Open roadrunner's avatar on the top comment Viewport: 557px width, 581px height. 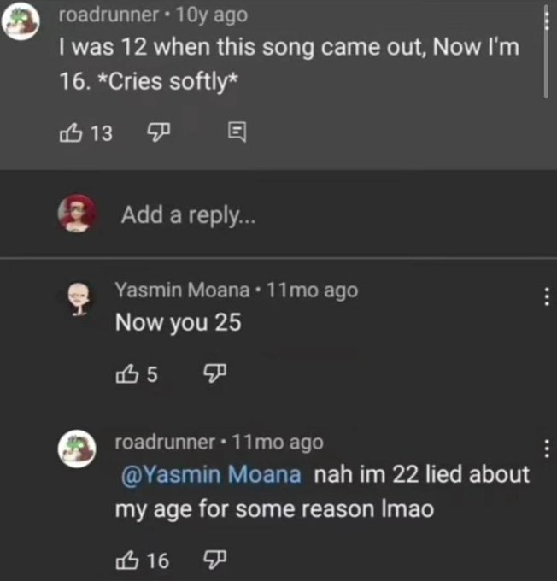point(21,21)
